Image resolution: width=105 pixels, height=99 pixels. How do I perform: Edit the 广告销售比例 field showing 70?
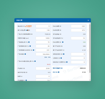tap(43, 42)
